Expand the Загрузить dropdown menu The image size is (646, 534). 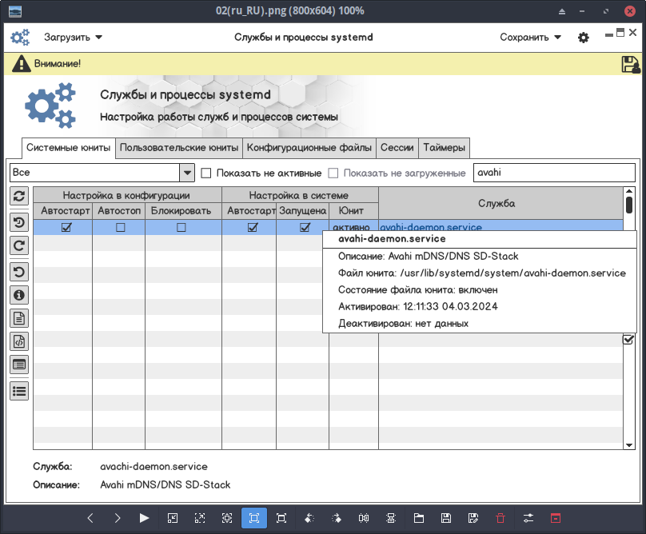click(x=74, y=38)
